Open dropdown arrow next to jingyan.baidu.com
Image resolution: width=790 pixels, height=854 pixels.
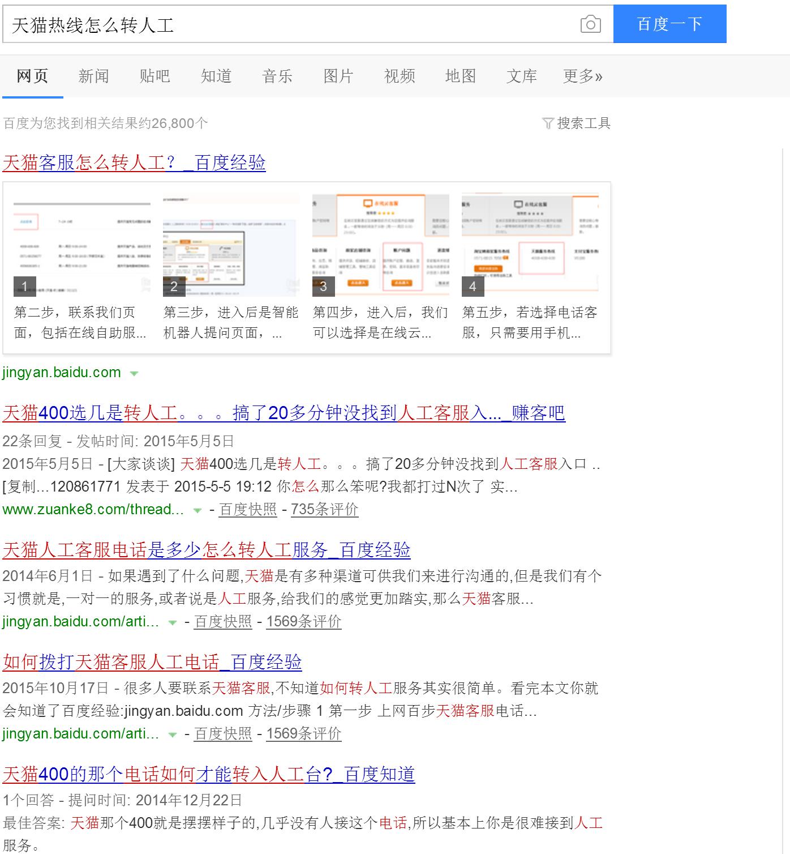(134, 373)
